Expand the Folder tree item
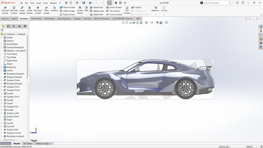Image resolution: width=263 pixels, height=148 pixels. click(2, 37)
